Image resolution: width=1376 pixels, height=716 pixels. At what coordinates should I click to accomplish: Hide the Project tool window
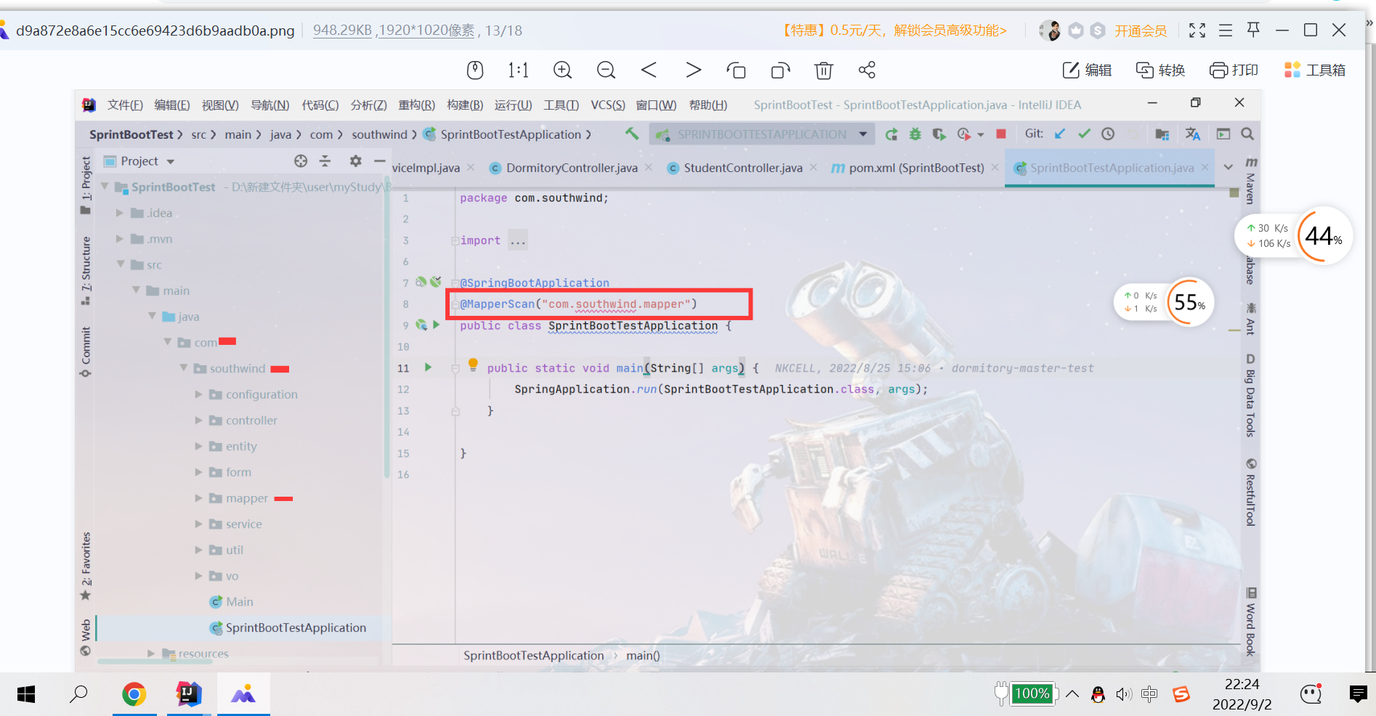point(379,160)
